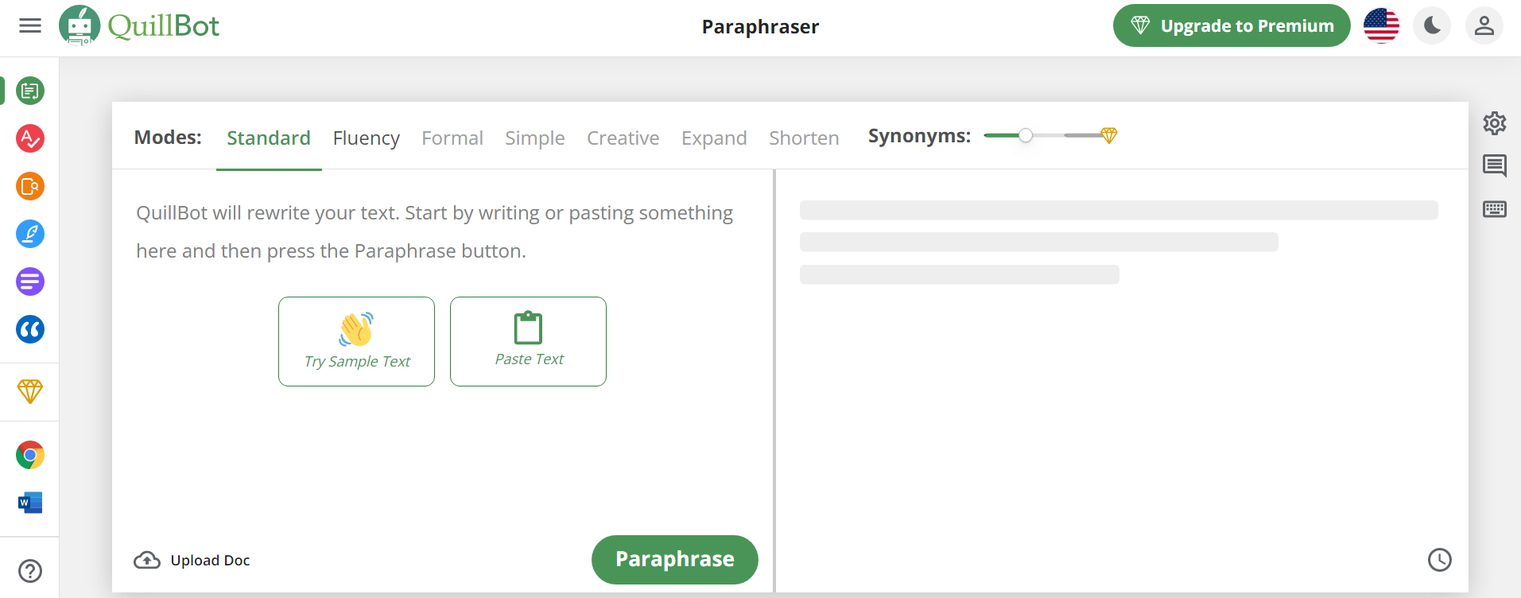Click the Synonyms slider handle

(x=1026, y=135)
